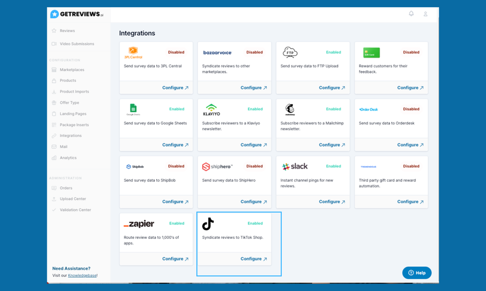The height and width of the screenshot is (291, 486).
Task: Click 'Send survey data to ShipHero' description
Action: coord(229,180)
